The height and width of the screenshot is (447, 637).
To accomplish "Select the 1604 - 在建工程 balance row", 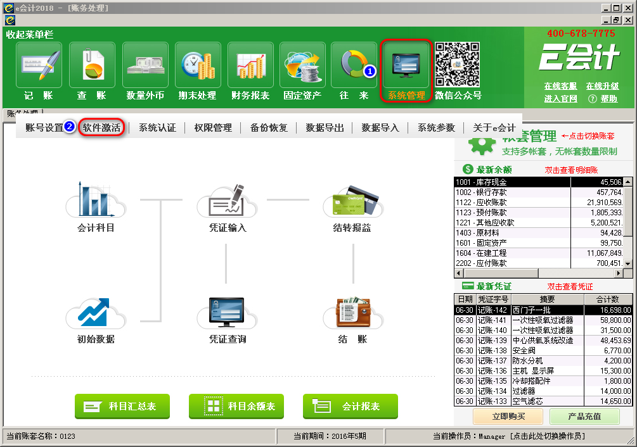I will 539,253.
